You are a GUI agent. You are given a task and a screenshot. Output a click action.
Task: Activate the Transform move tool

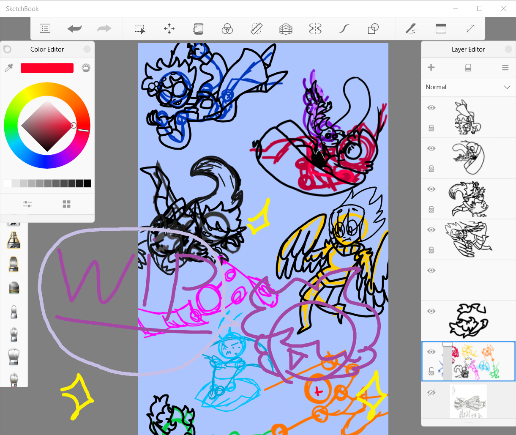(169, 28)
